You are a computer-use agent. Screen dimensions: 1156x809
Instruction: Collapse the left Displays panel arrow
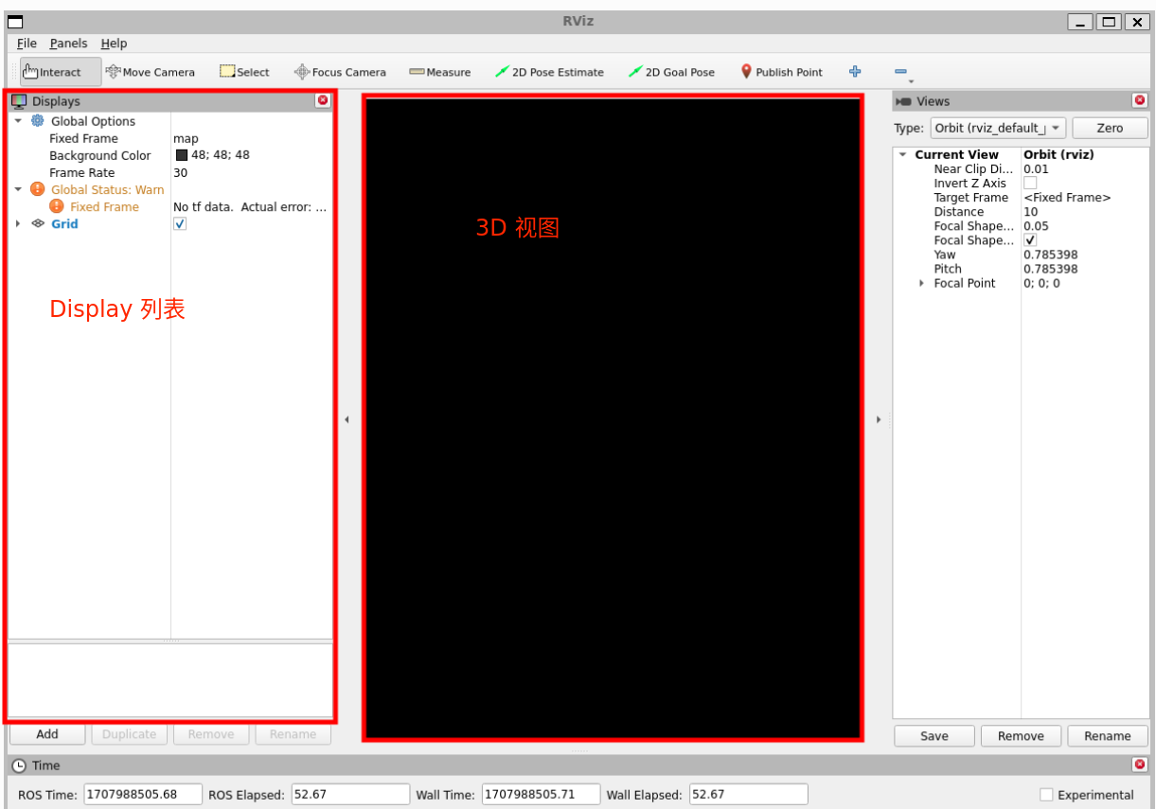(347, 419)
